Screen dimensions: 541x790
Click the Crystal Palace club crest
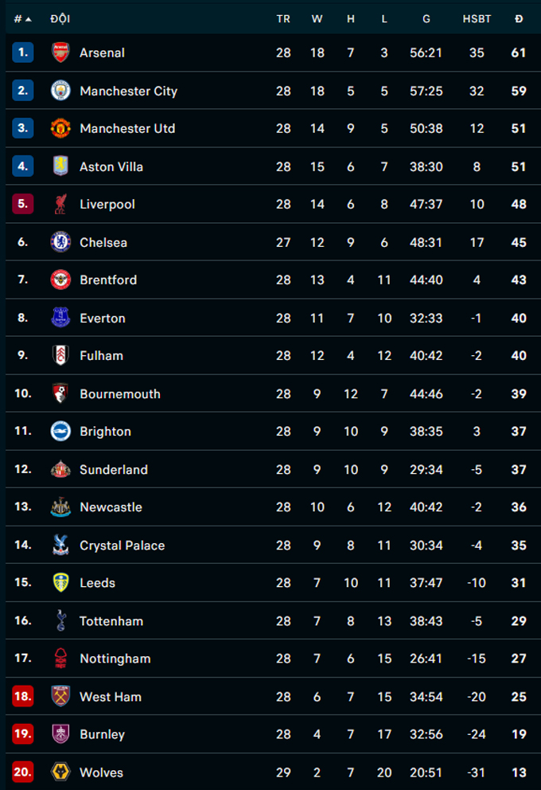click(x=60, y=545)
